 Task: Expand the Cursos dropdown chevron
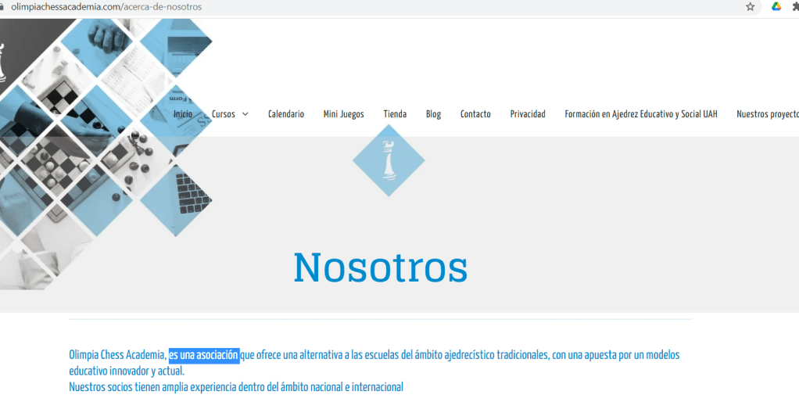pos(245,114)
